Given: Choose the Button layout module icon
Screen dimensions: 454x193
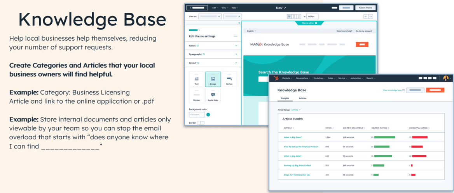Looking at the screenshot, I should (x=229, y=79).
